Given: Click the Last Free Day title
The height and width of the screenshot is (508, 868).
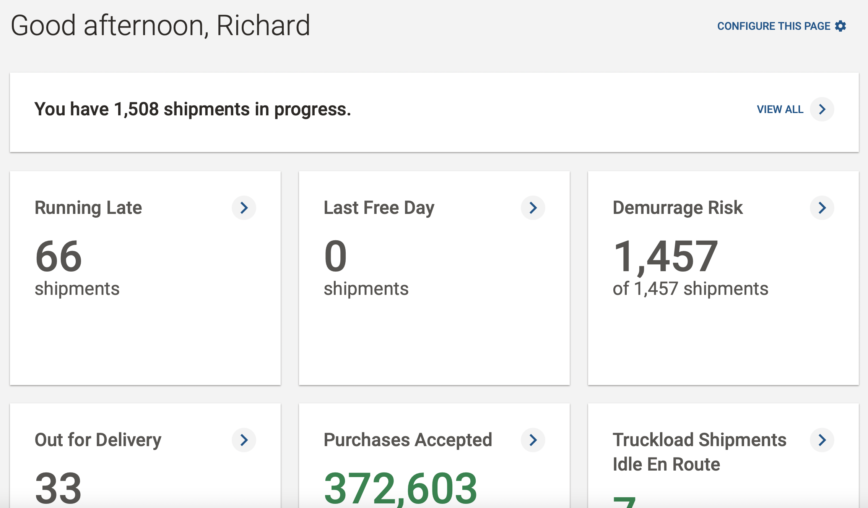Looking at the screenshot, I should point(379,208).
